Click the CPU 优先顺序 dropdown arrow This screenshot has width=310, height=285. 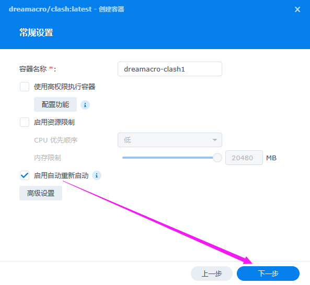coord(215,140)
